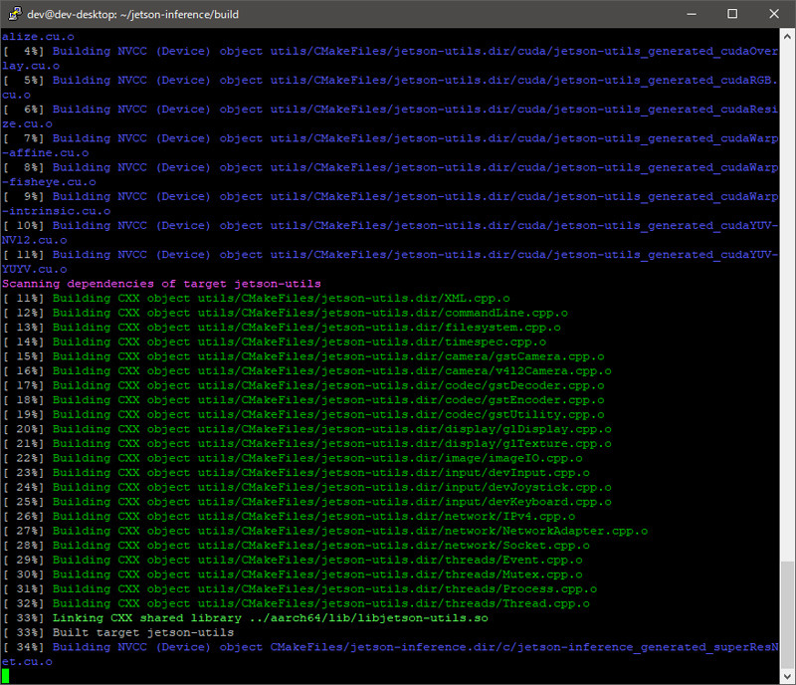Click the Mutex.cpp.o build line
796x685 pixels.
coord(293,574)
